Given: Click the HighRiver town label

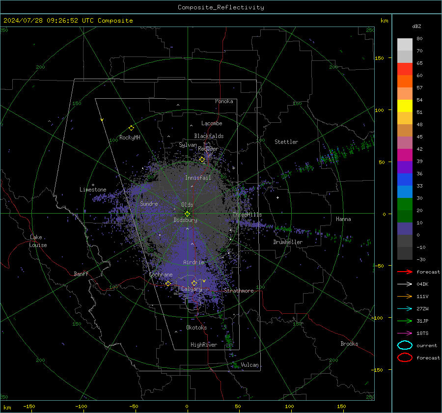Looking at the screenshot, I should pos(204,345).
